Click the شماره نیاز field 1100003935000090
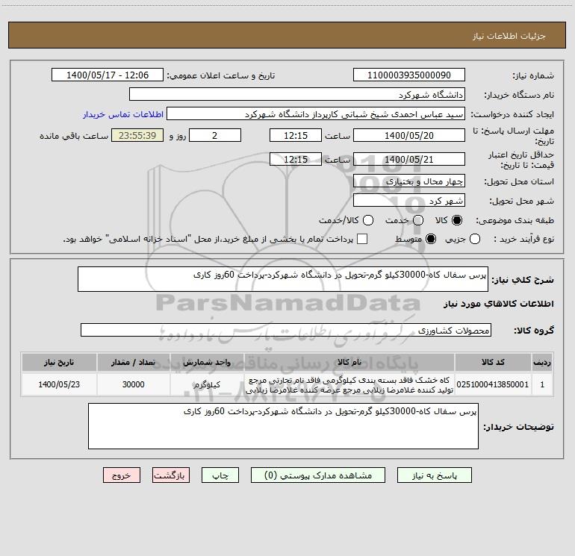 (x=409, y=75)
